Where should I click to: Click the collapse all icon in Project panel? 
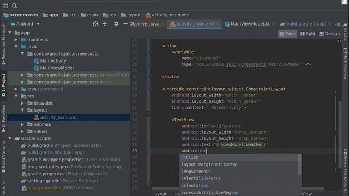point(105,24)
